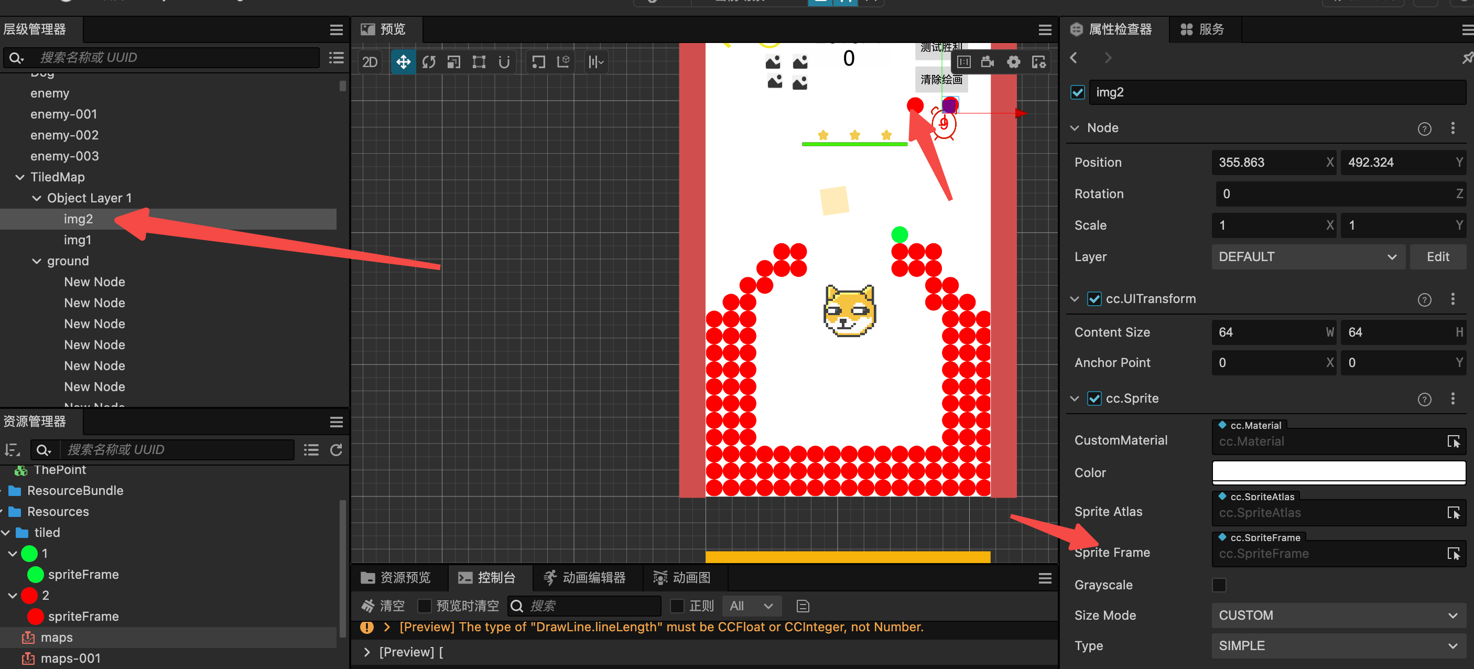Toggle the img2 node active checkbox
1474x669 pixels.
click(1078, 92)
